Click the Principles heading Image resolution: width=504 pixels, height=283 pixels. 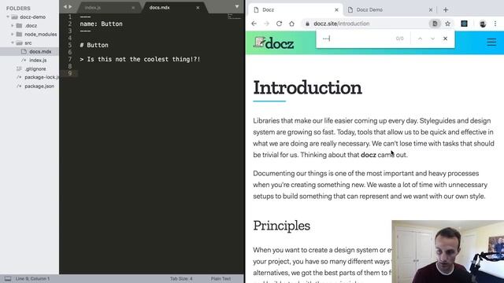tap(282, 226)
